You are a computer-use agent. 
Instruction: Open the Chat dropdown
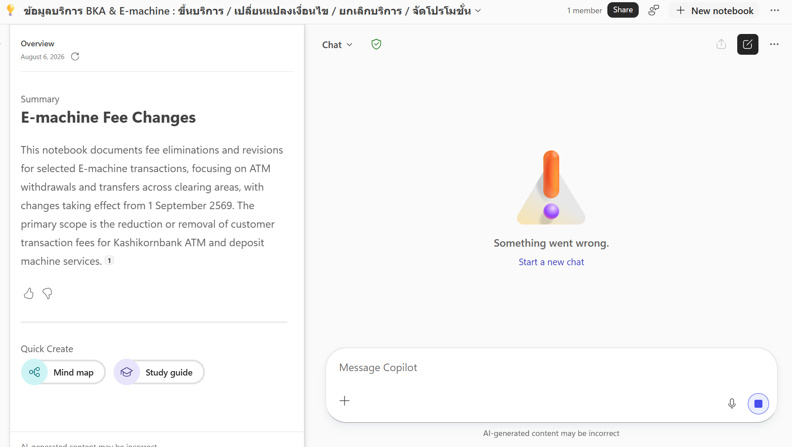point(337,45)
